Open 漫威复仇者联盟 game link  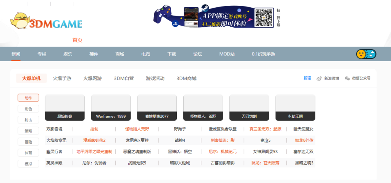pos(223,129)
